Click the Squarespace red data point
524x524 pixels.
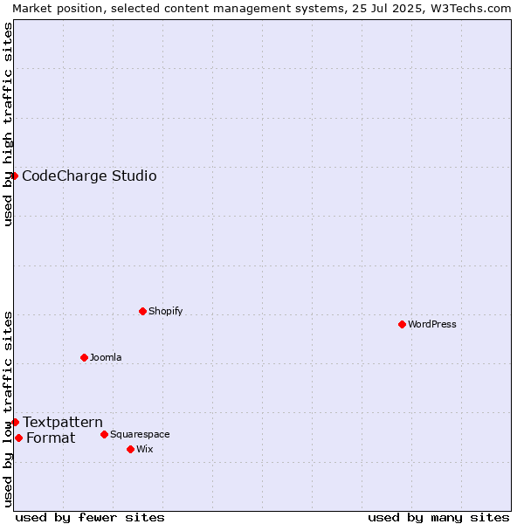tap(104, 434)
